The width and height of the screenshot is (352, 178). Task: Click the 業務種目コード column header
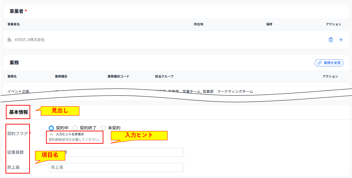click(118, 76)
